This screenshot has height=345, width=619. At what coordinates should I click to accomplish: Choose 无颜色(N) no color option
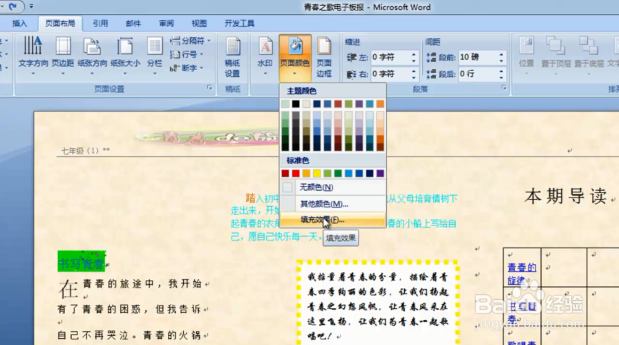tap(333, 187)
